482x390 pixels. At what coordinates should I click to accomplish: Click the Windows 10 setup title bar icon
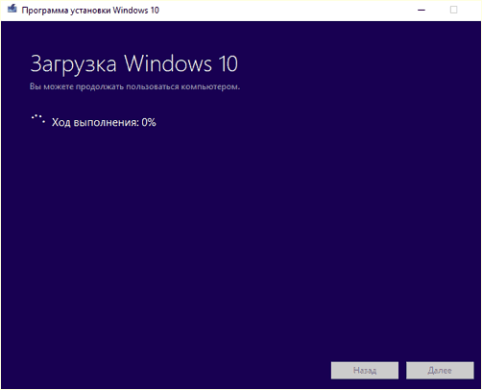coord(12,9)
